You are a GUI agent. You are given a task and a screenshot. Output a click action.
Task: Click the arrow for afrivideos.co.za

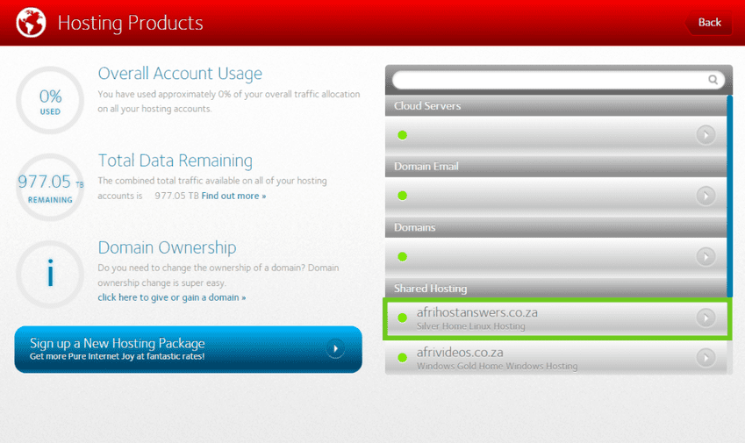point(706,357)
